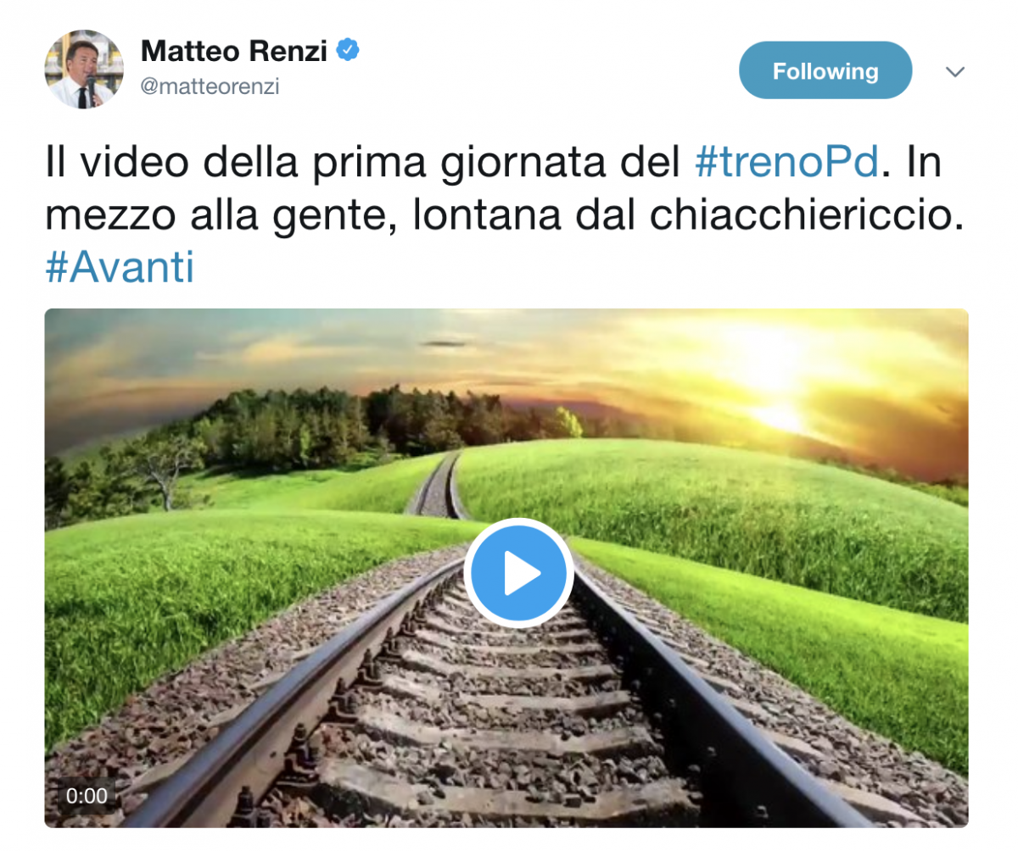Click the blue verified badge
The height and width of the screenshot is (851, 1018).
pos(347,51)
